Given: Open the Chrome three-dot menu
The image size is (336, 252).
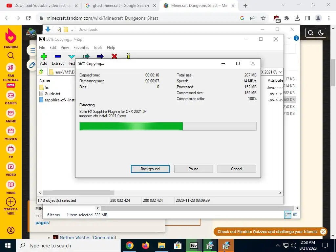Looking at the screenshot, I should pyautogui.click(x=329, y=18).
